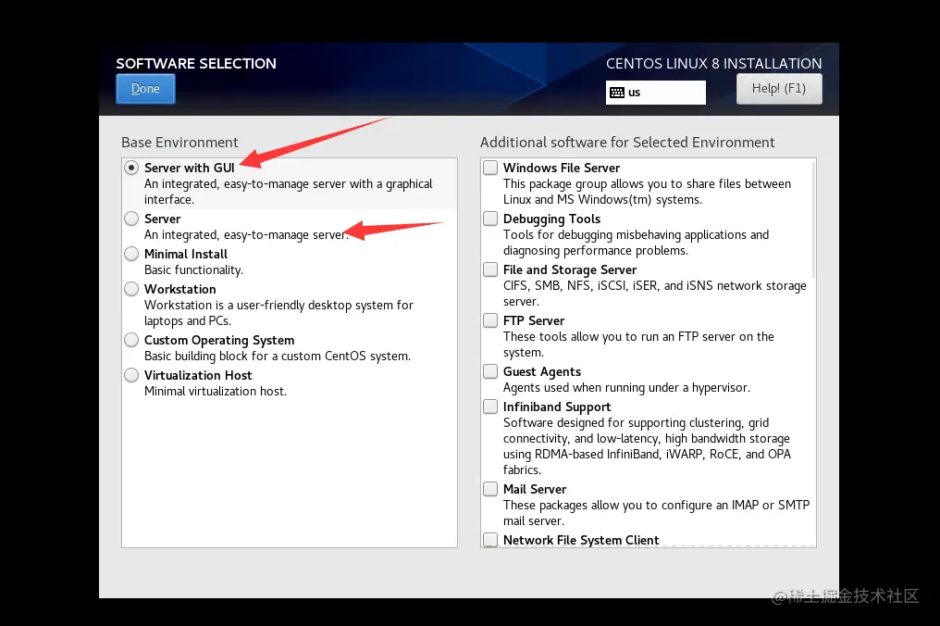Click the 'FTP Server' label text
Screen dimensions: 940x626
[x=534, y=320]
